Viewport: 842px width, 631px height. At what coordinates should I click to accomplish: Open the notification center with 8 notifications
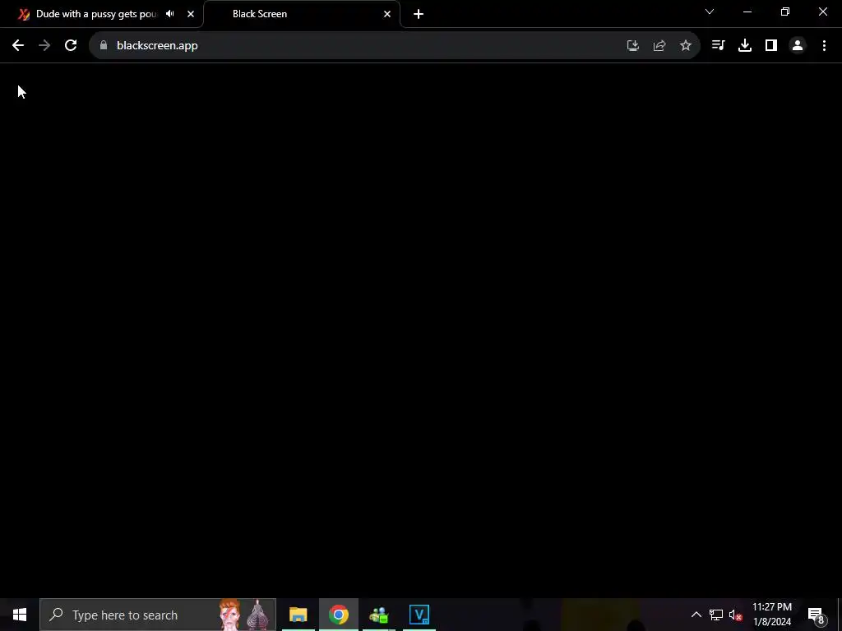tap(816, 615)
